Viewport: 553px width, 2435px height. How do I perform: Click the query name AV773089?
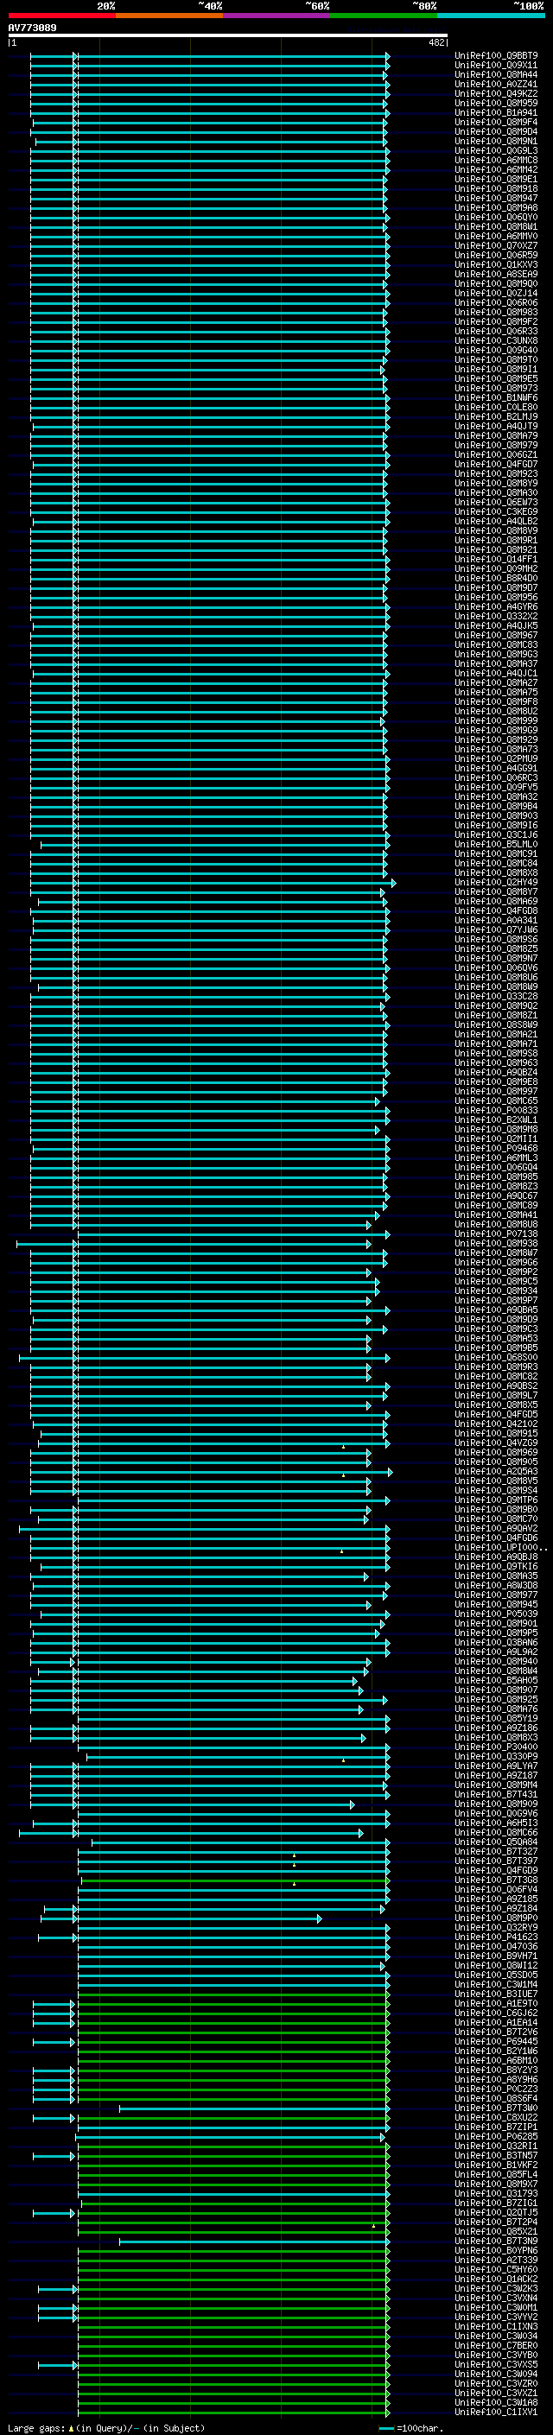click(x=32, y=28)
